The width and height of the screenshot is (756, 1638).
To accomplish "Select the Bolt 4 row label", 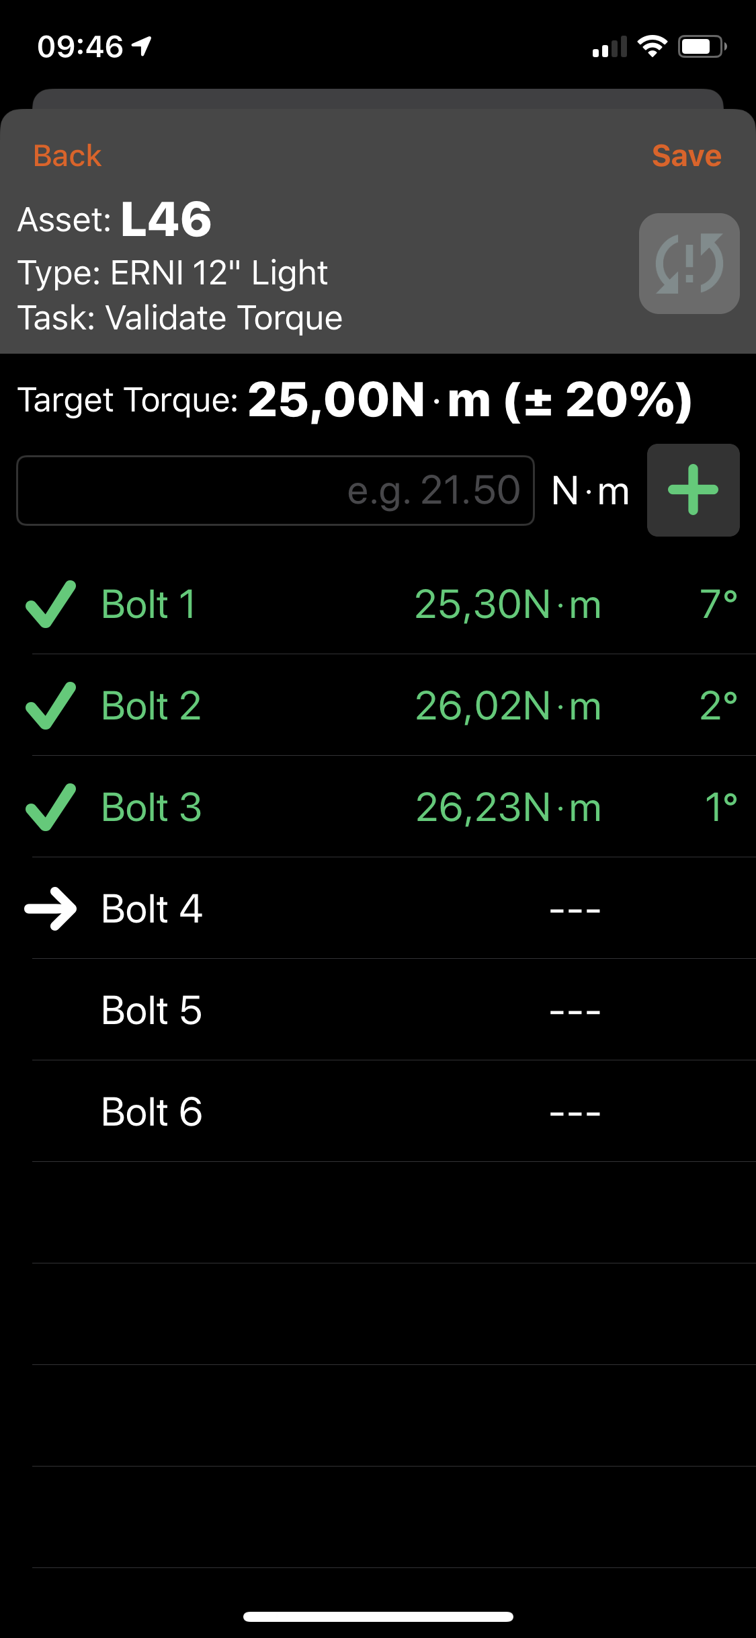I will (x=152, y=908).
